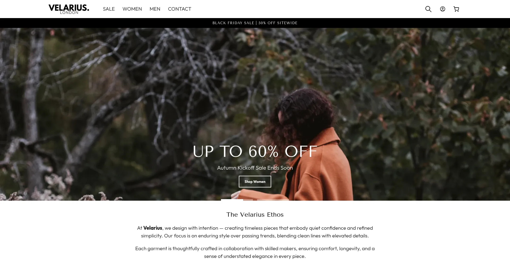Click the Autumn Kickoff Sale subtitle
Screen dimensions: 510x264
tap(255, 168)
